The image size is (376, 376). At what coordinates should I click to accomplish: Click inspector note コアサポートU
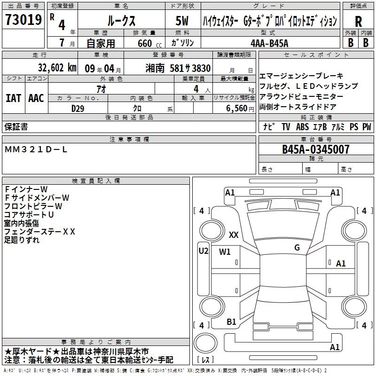[29, 214]
